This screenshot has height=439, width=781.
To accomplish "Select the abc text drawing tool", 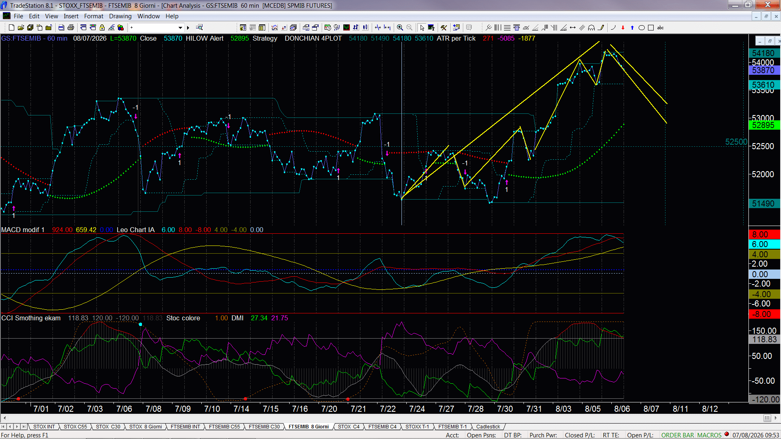I will (660, 28).
